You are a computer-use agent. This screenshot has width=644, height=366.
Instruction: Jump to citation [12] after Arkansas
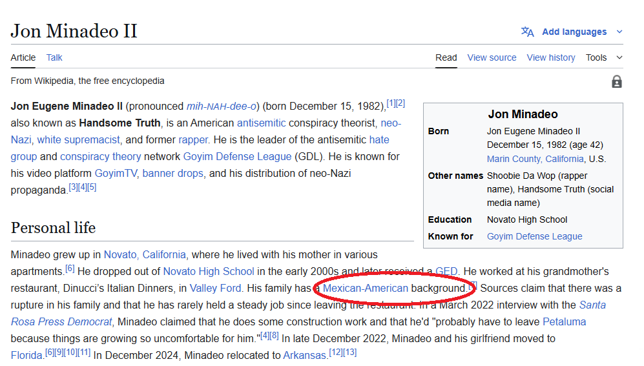point(336,352)
